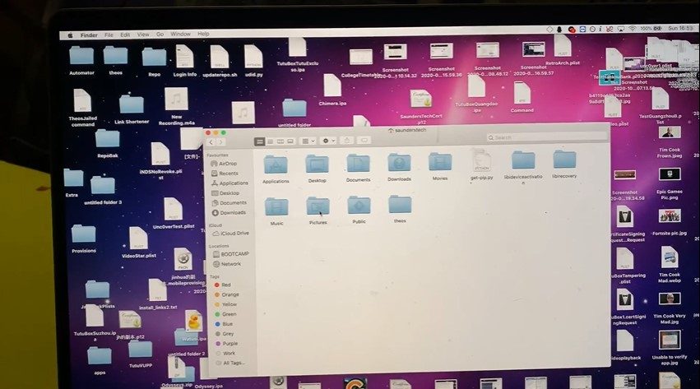Viewport: 700px width, 389px height.
Task: Open the group-by arrangement dropdown
Action: click(x=308, y=141)
